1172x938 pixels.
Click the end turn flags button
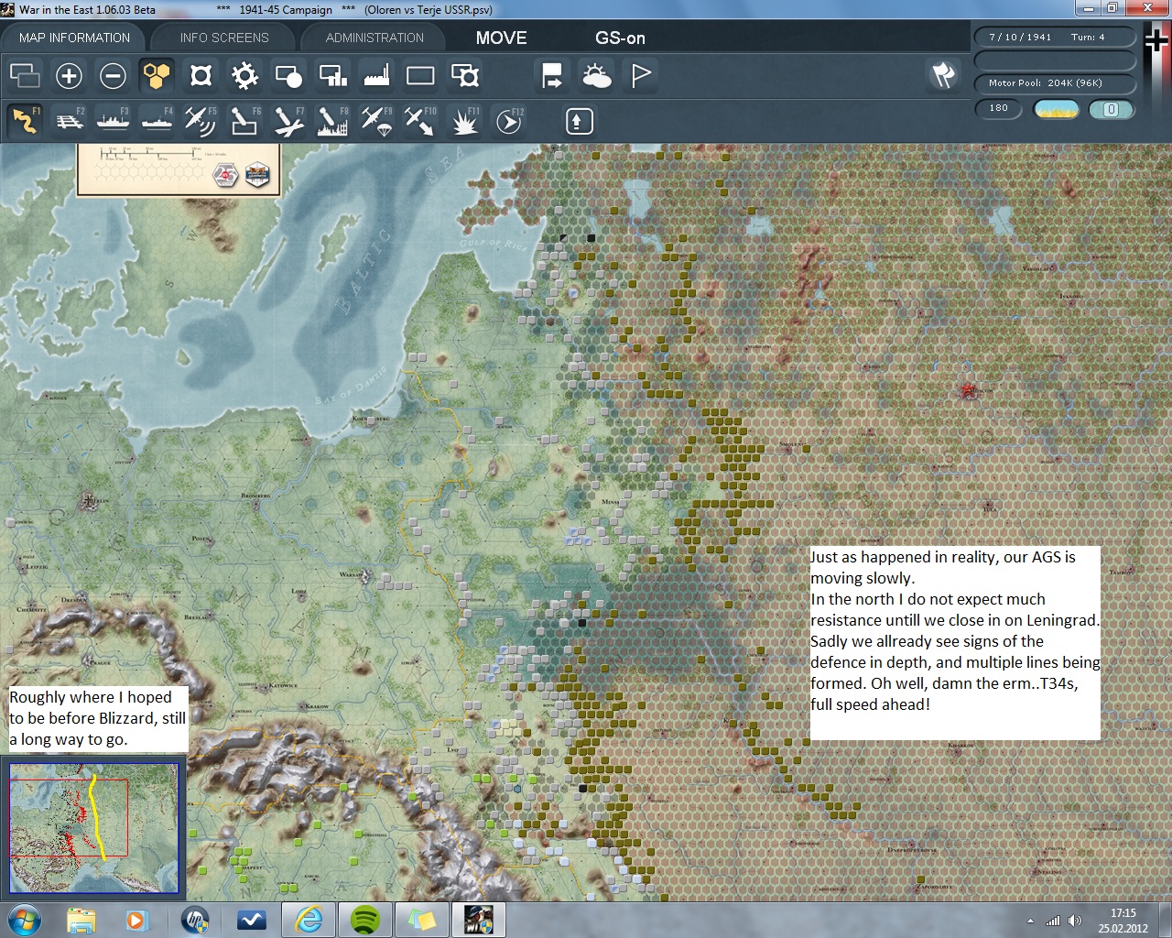click(943, 75)
